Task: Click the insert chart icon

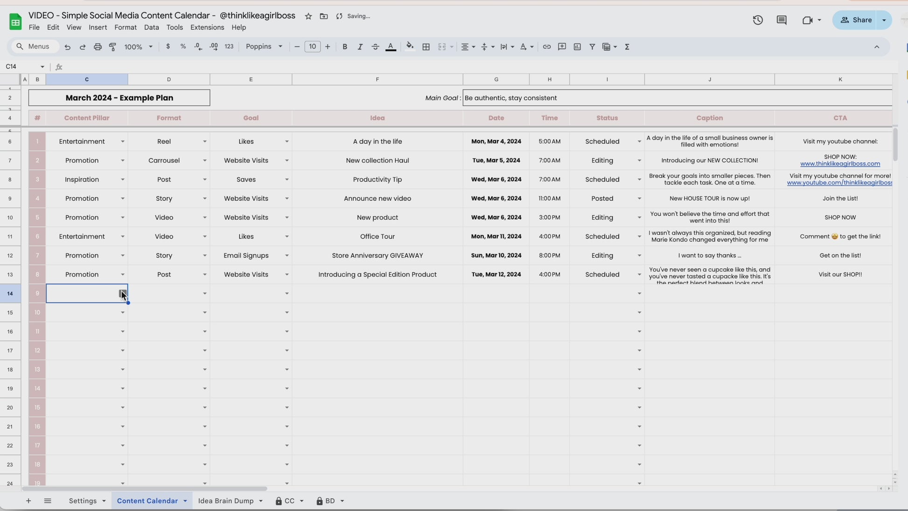Action: pyautogui.click(x=577, y=47)
